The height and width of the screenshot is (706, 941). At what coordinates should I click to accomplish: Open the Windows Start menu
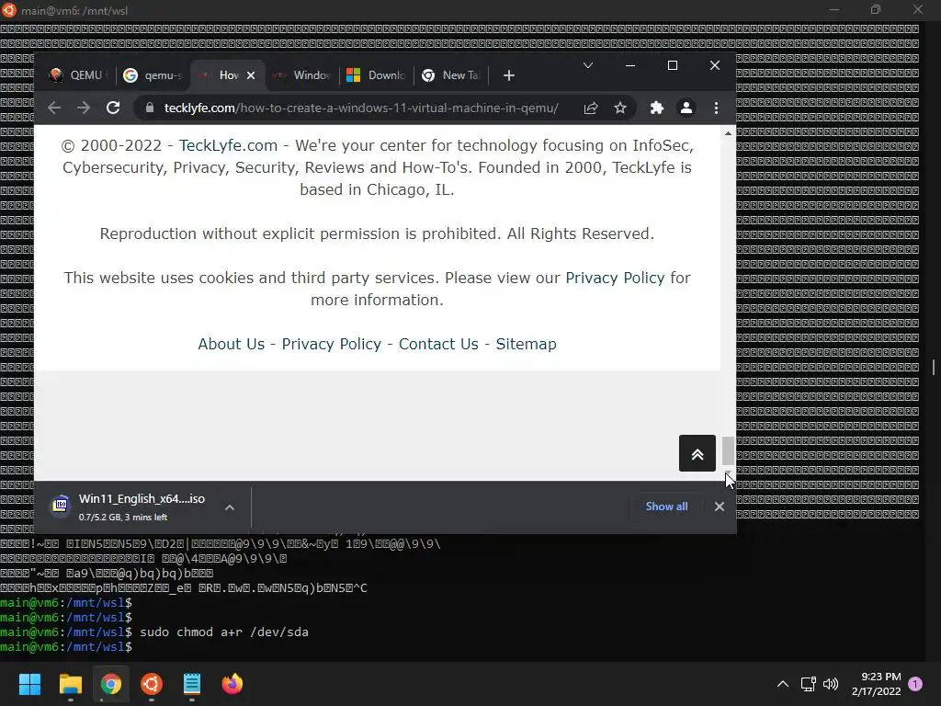(x=30, y=684)
